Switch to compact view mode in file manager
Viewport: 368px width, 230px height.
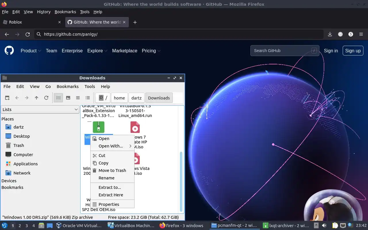78,98
